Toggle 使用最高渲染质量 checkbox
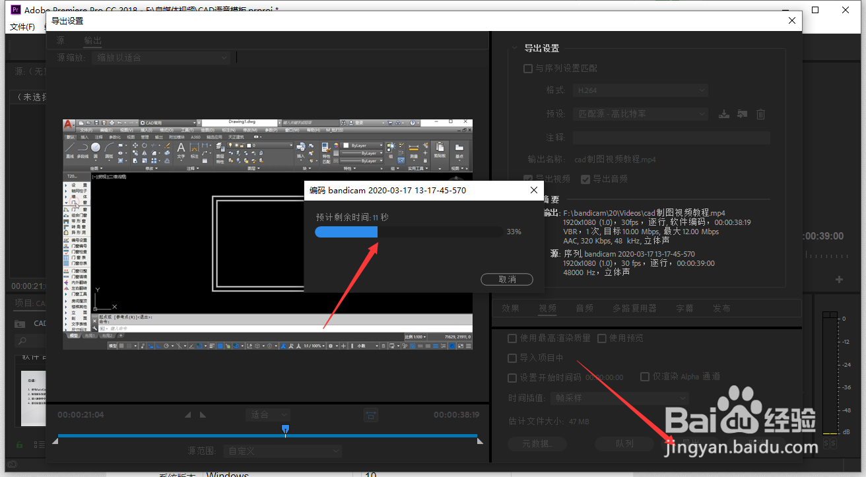 pyautogui.click(x=512, y=338)
